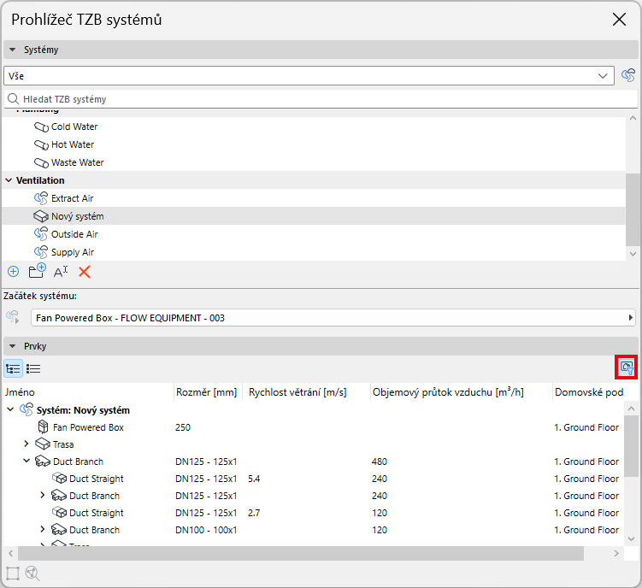Collapse the Systémy panel section
The image size is (642, 588).
point(12,50)
